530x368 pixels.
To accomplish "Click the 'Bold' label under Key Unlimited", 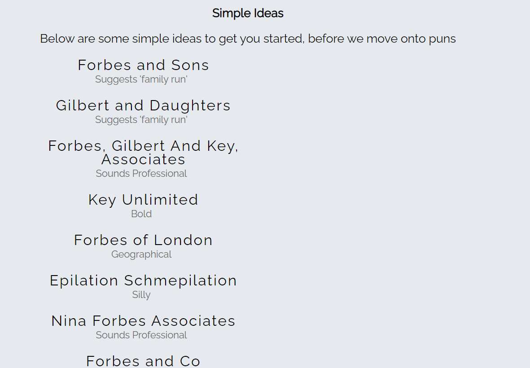I will coord(141,214).
